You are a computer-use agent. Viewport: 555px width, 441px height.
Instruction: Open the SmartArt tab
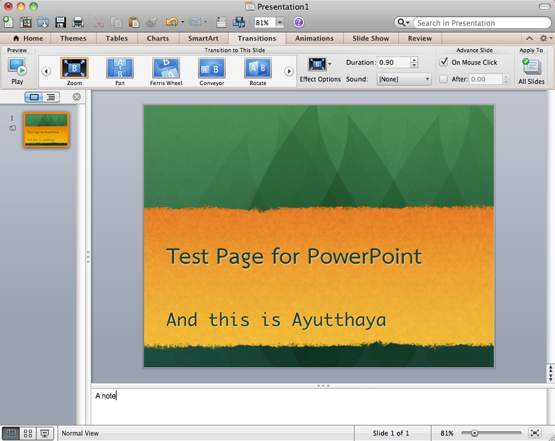tap(203, 38)
